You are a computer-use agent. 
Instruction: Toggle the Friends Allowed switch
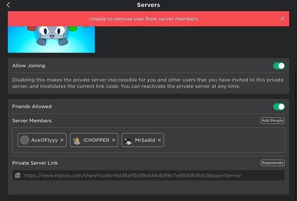point(279,107)
